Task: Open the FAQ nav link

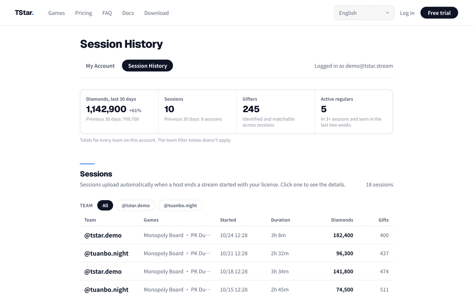Action: 107,13
